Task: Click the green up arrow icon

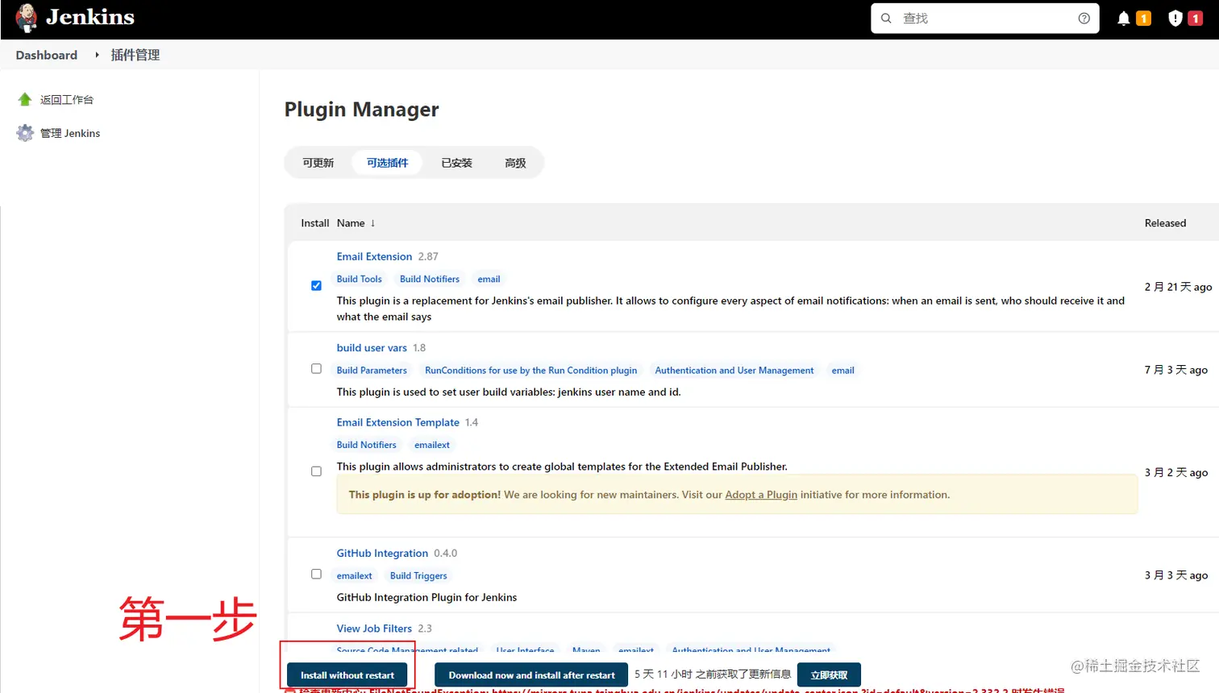Action: tap(25, 99)
